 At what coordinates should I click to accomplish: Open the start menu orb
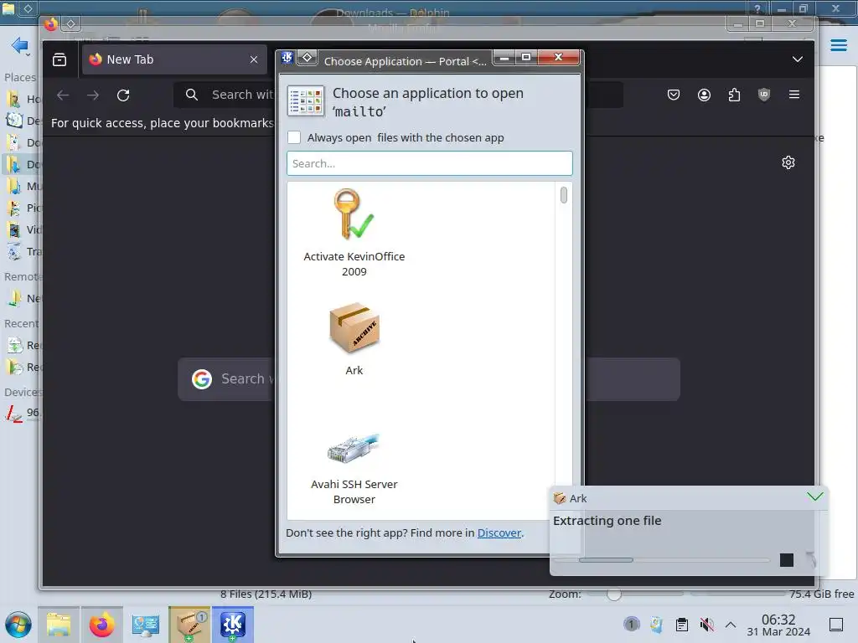tap(18, 625)
